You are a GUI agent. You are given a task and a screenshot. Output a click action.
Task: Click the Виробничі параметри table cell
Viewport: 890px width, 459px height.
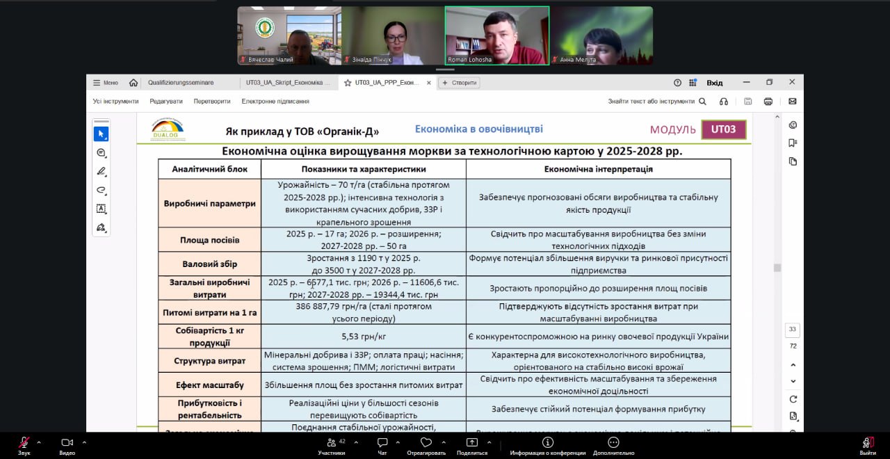click(x=210, y=203)
